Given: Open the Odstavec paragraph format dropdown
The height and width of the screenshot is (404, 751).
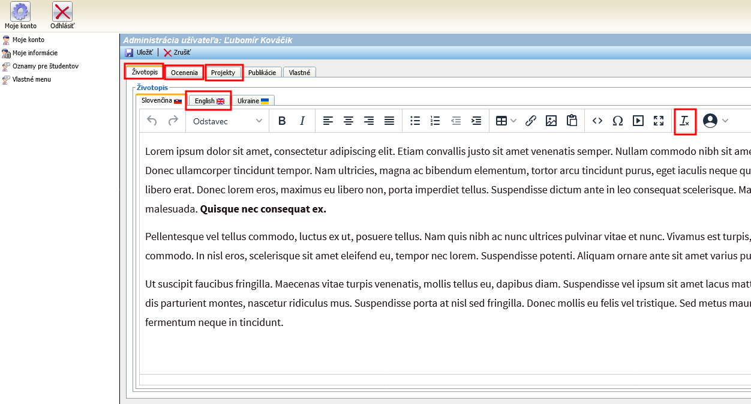Looking at the screenshot, I should coord(227,121).
